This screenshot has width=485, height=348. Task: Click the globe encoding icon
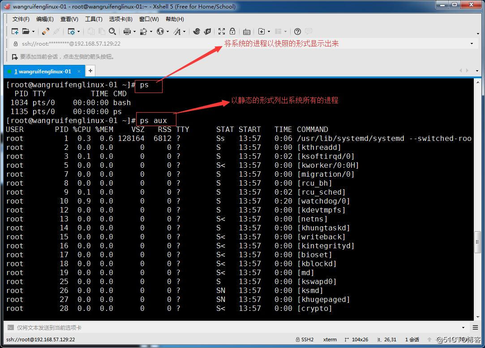coord(160,31)
